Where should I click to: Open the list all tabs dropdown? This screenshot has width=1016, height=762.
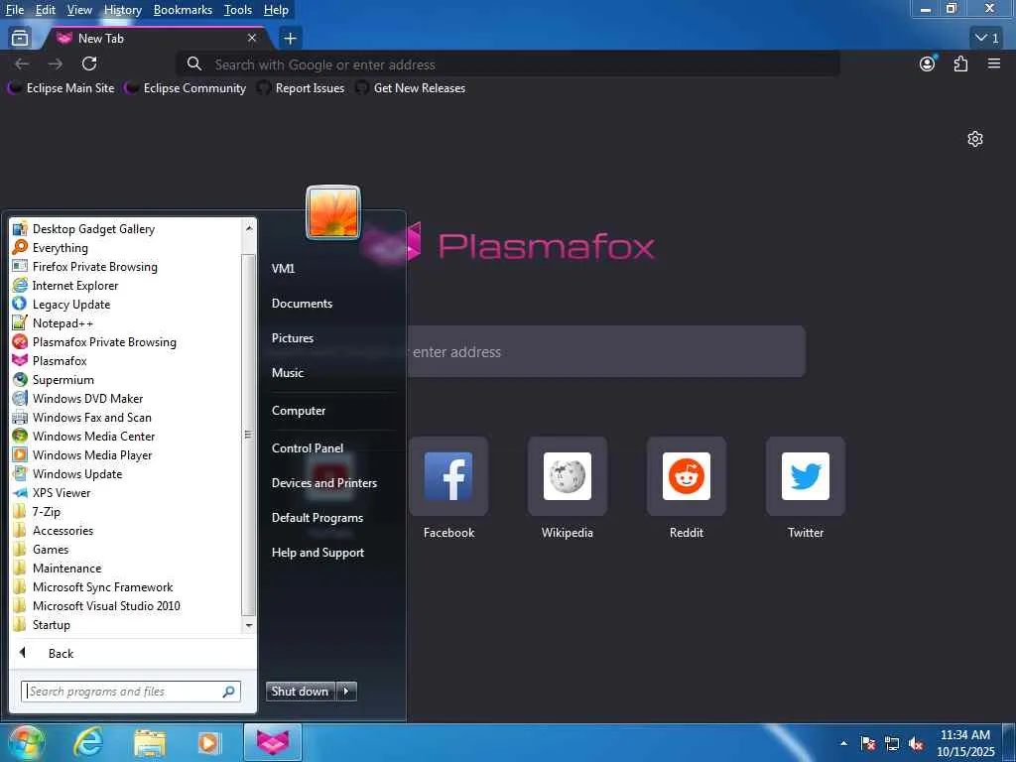(x=987, y=39)
